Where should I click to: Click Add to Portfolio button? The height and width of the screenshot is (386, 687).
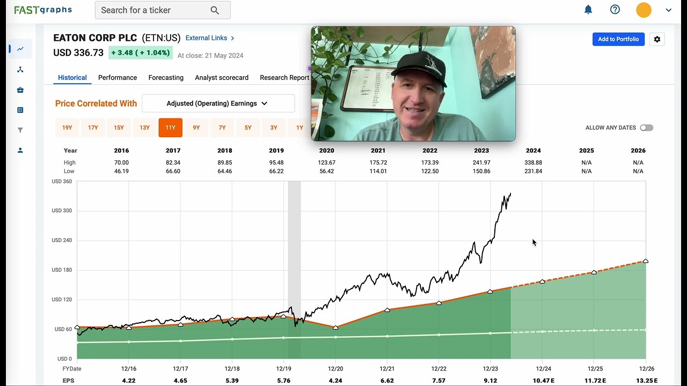pos(618,39)
